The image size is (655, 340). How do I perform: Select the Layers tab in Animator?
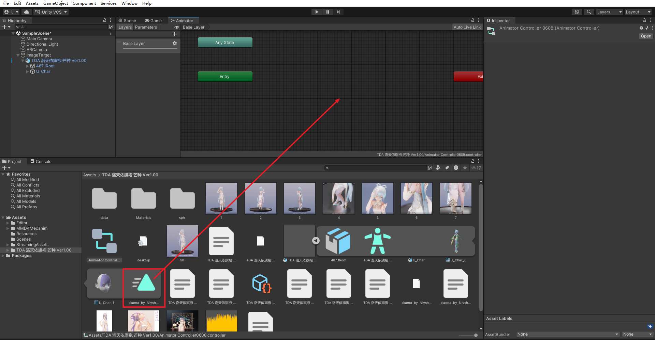pyautogui.click(x=125, y=27)
